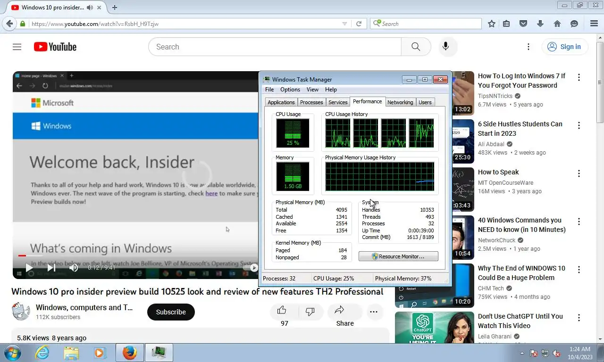This screenshot has width=604, height=362.
Task: Open options menu for How to Speak video
Action: pyautogui.click(x=579, y=173)
